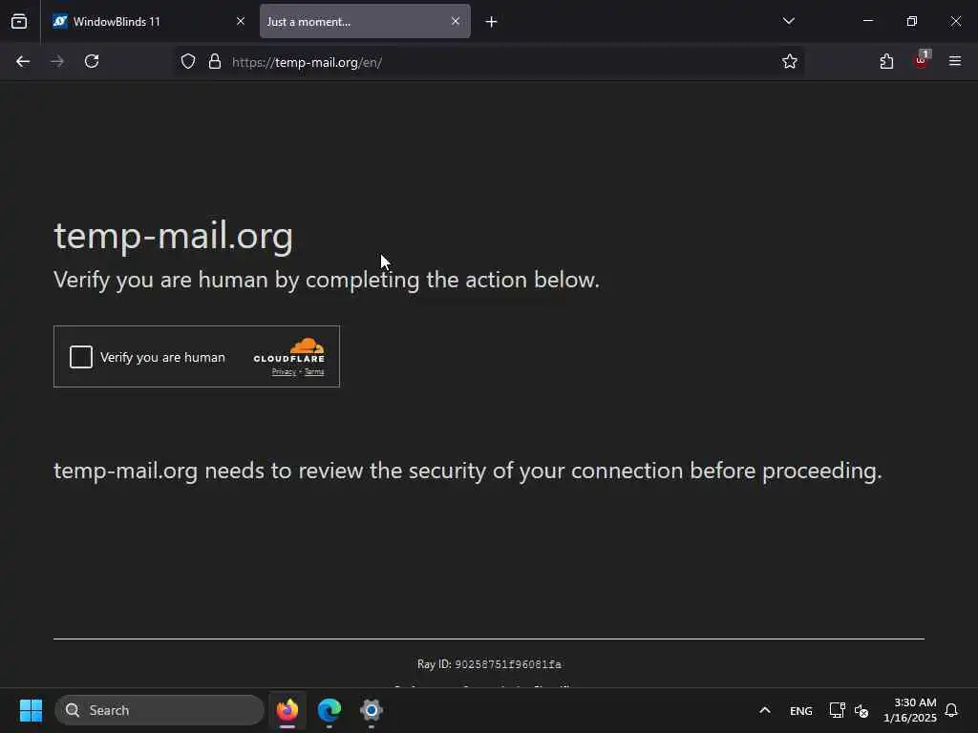Open a new tab

(492, 22)
